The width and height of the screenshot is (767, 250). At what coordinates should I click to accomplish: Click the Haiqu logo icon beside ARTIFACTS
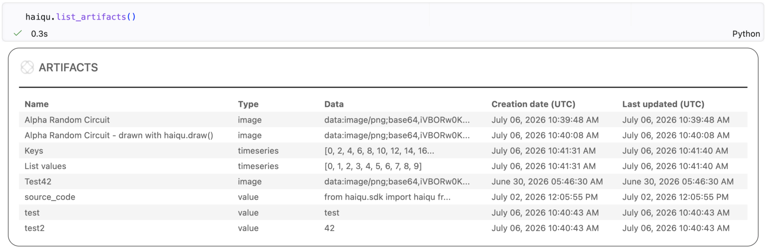27,67
